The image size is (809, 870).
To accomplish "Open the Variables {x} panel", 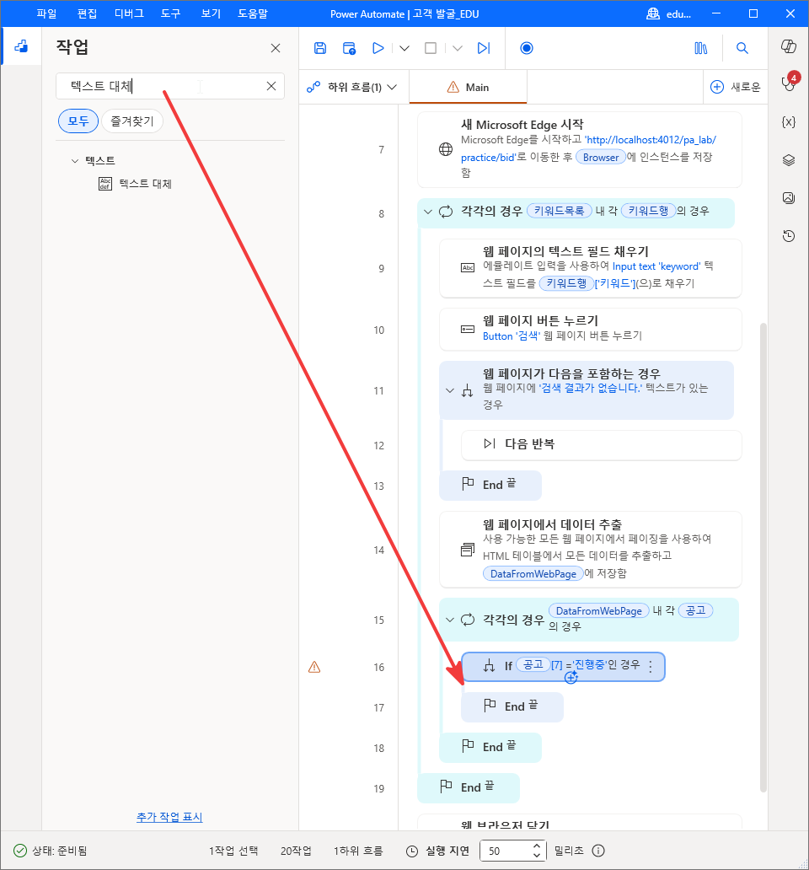I will tap(789, 122).
